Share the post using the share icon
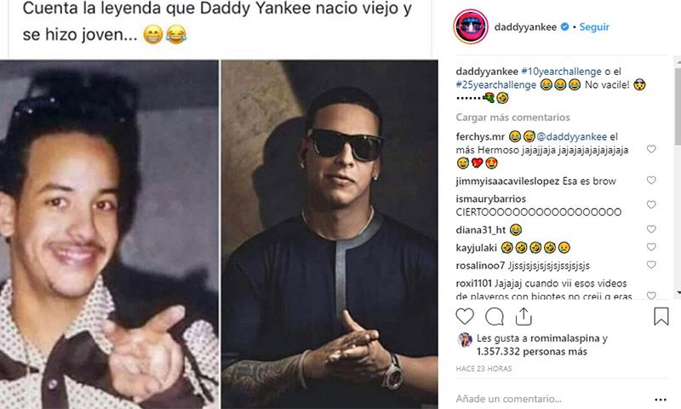The image size is (681, 409). 524,316
